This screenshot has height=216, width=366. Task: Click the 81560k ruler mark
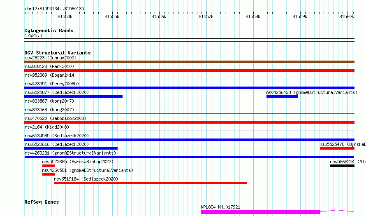point(347,16)
